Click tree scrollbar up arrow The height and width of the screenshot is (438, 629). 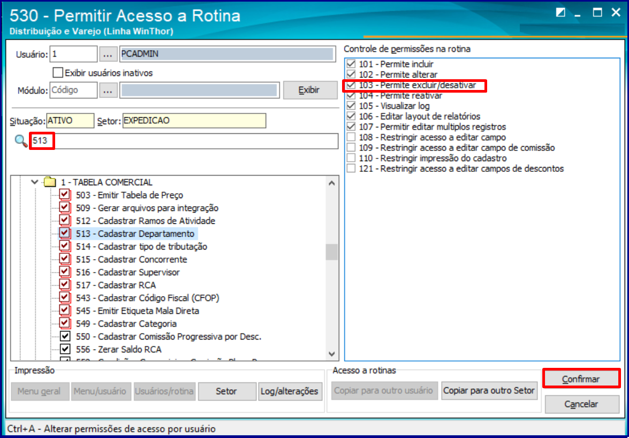pos(331,183)
